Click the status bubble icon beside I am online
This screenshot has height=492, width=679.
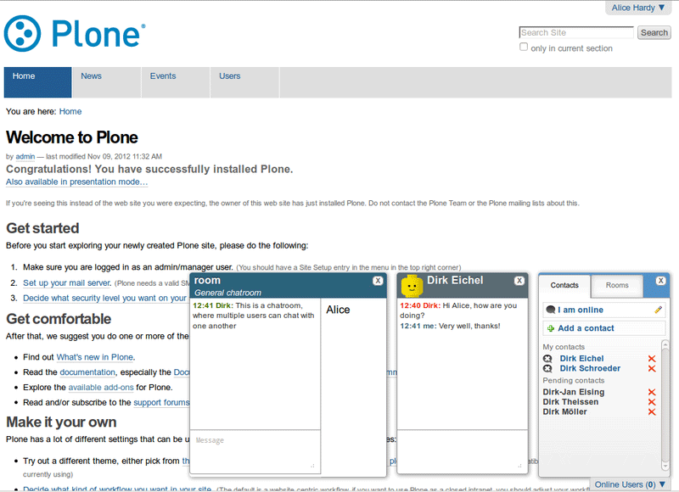551,310
